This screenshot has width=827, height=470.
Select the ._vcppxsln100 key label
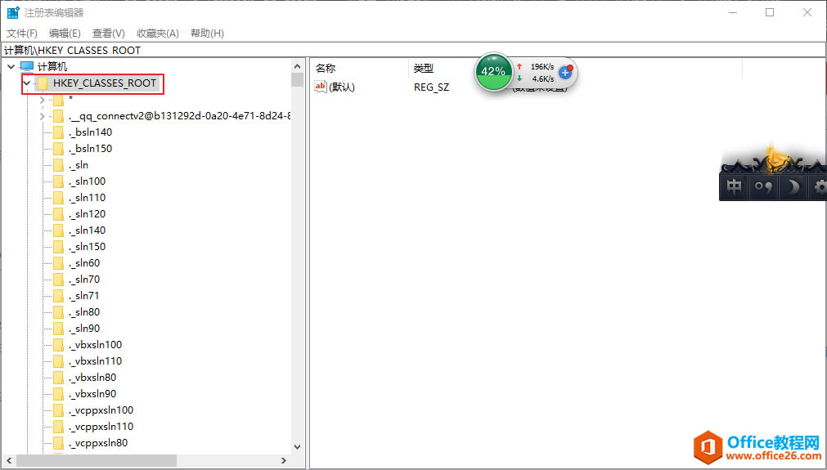pyautogui.click(x=101, y=410)
